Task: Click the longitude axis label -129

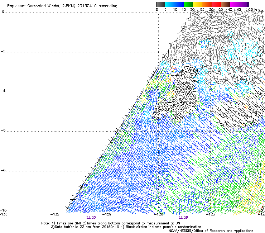Action: pos(107,214)
